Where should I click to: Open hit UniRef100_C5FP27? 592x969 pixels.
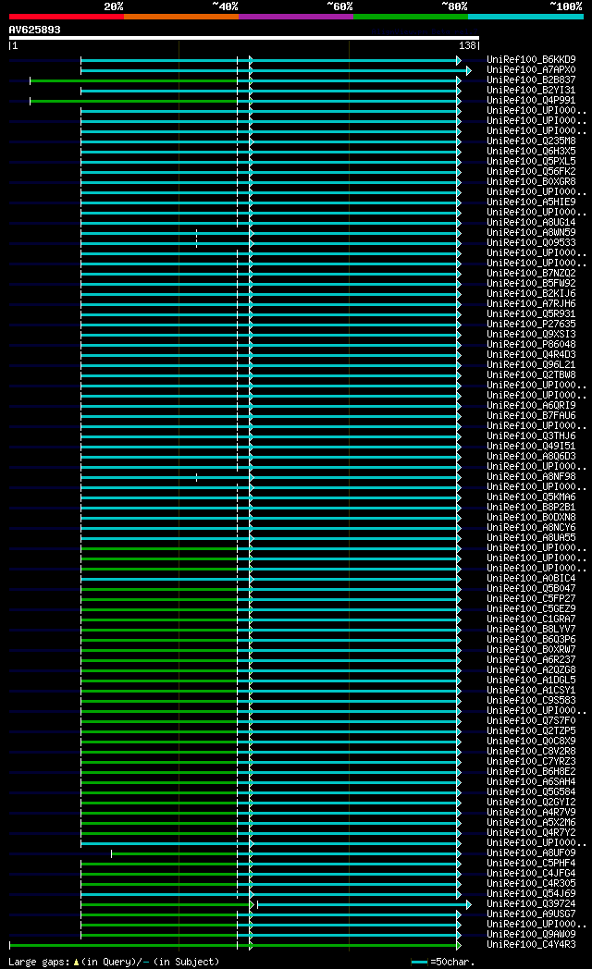[531, 599]
